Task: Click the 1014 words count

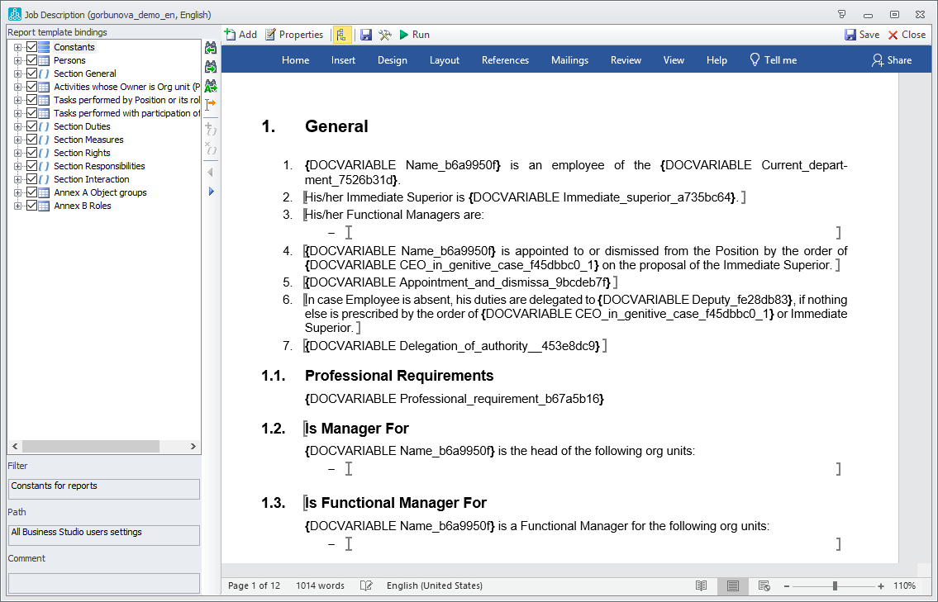Action: click(x=320, y=585)
